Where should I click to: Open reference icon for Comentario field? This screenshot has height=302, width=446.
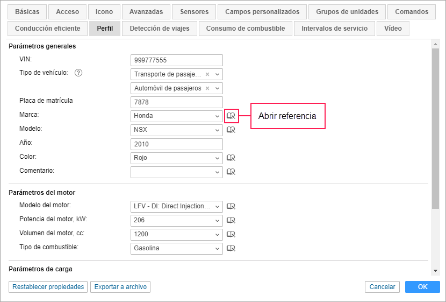[x=231, y=172]
